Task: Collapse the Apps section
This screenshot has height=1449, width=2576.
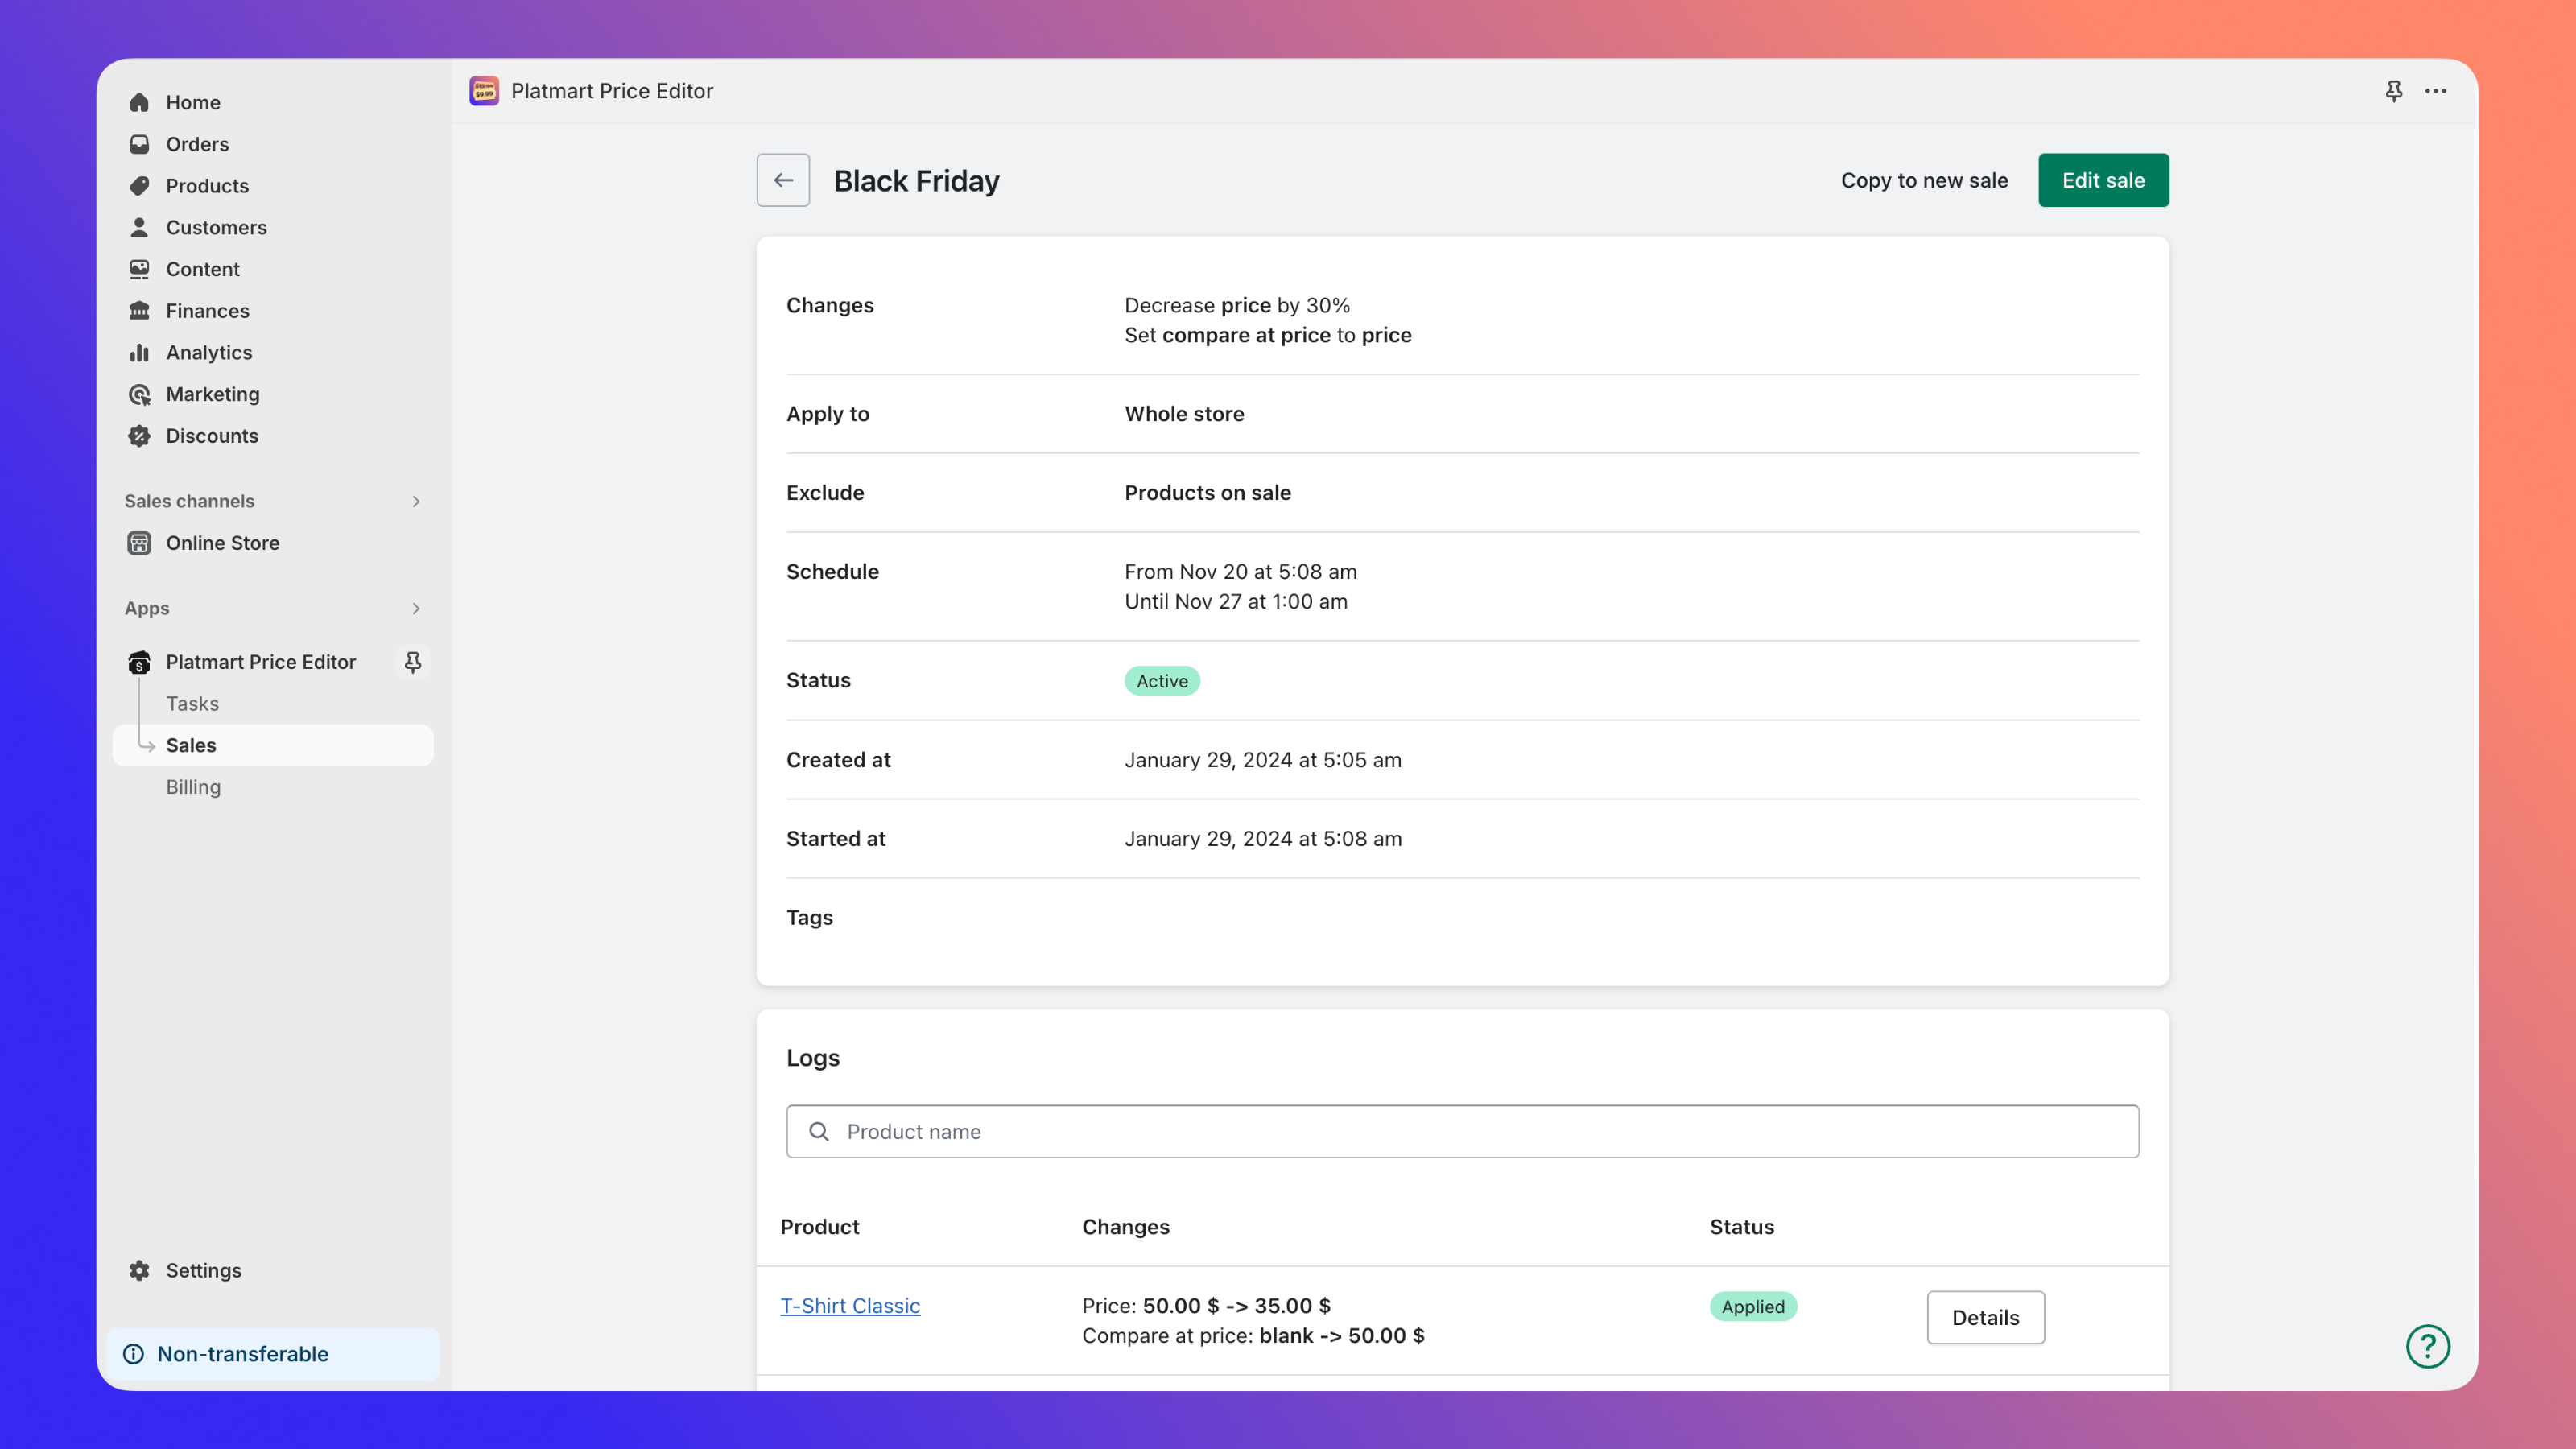Action: pyautogui.click(x=416, y=608)
